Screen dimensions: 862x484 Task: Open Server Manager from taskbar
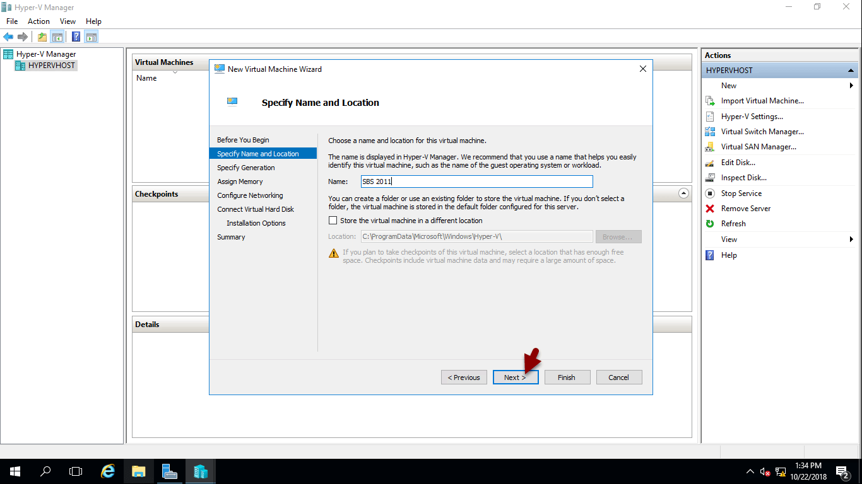(169, 471)
